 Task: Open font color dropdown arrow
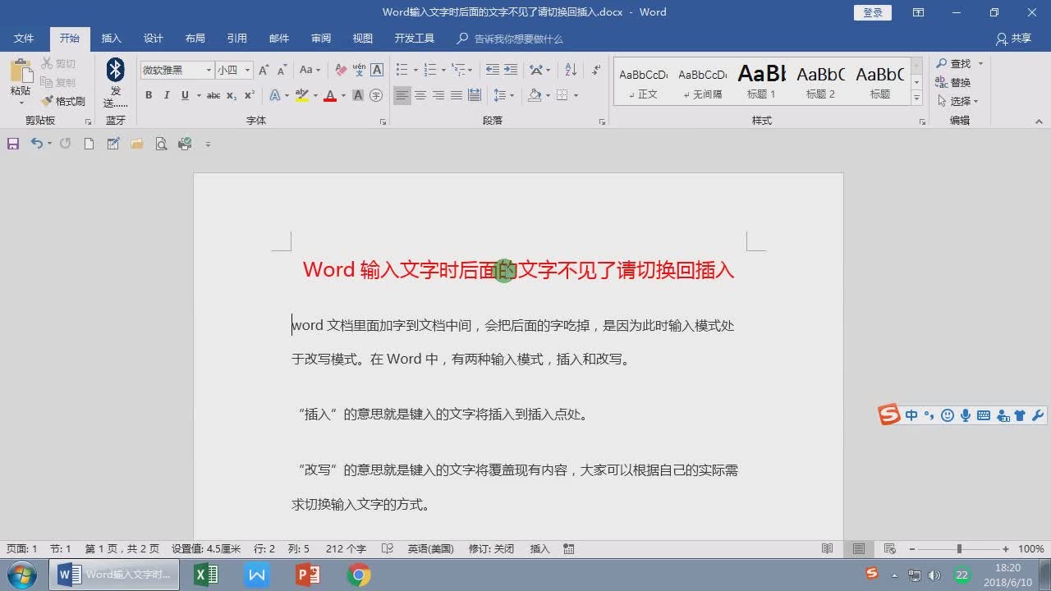click(x=343, y=95)
